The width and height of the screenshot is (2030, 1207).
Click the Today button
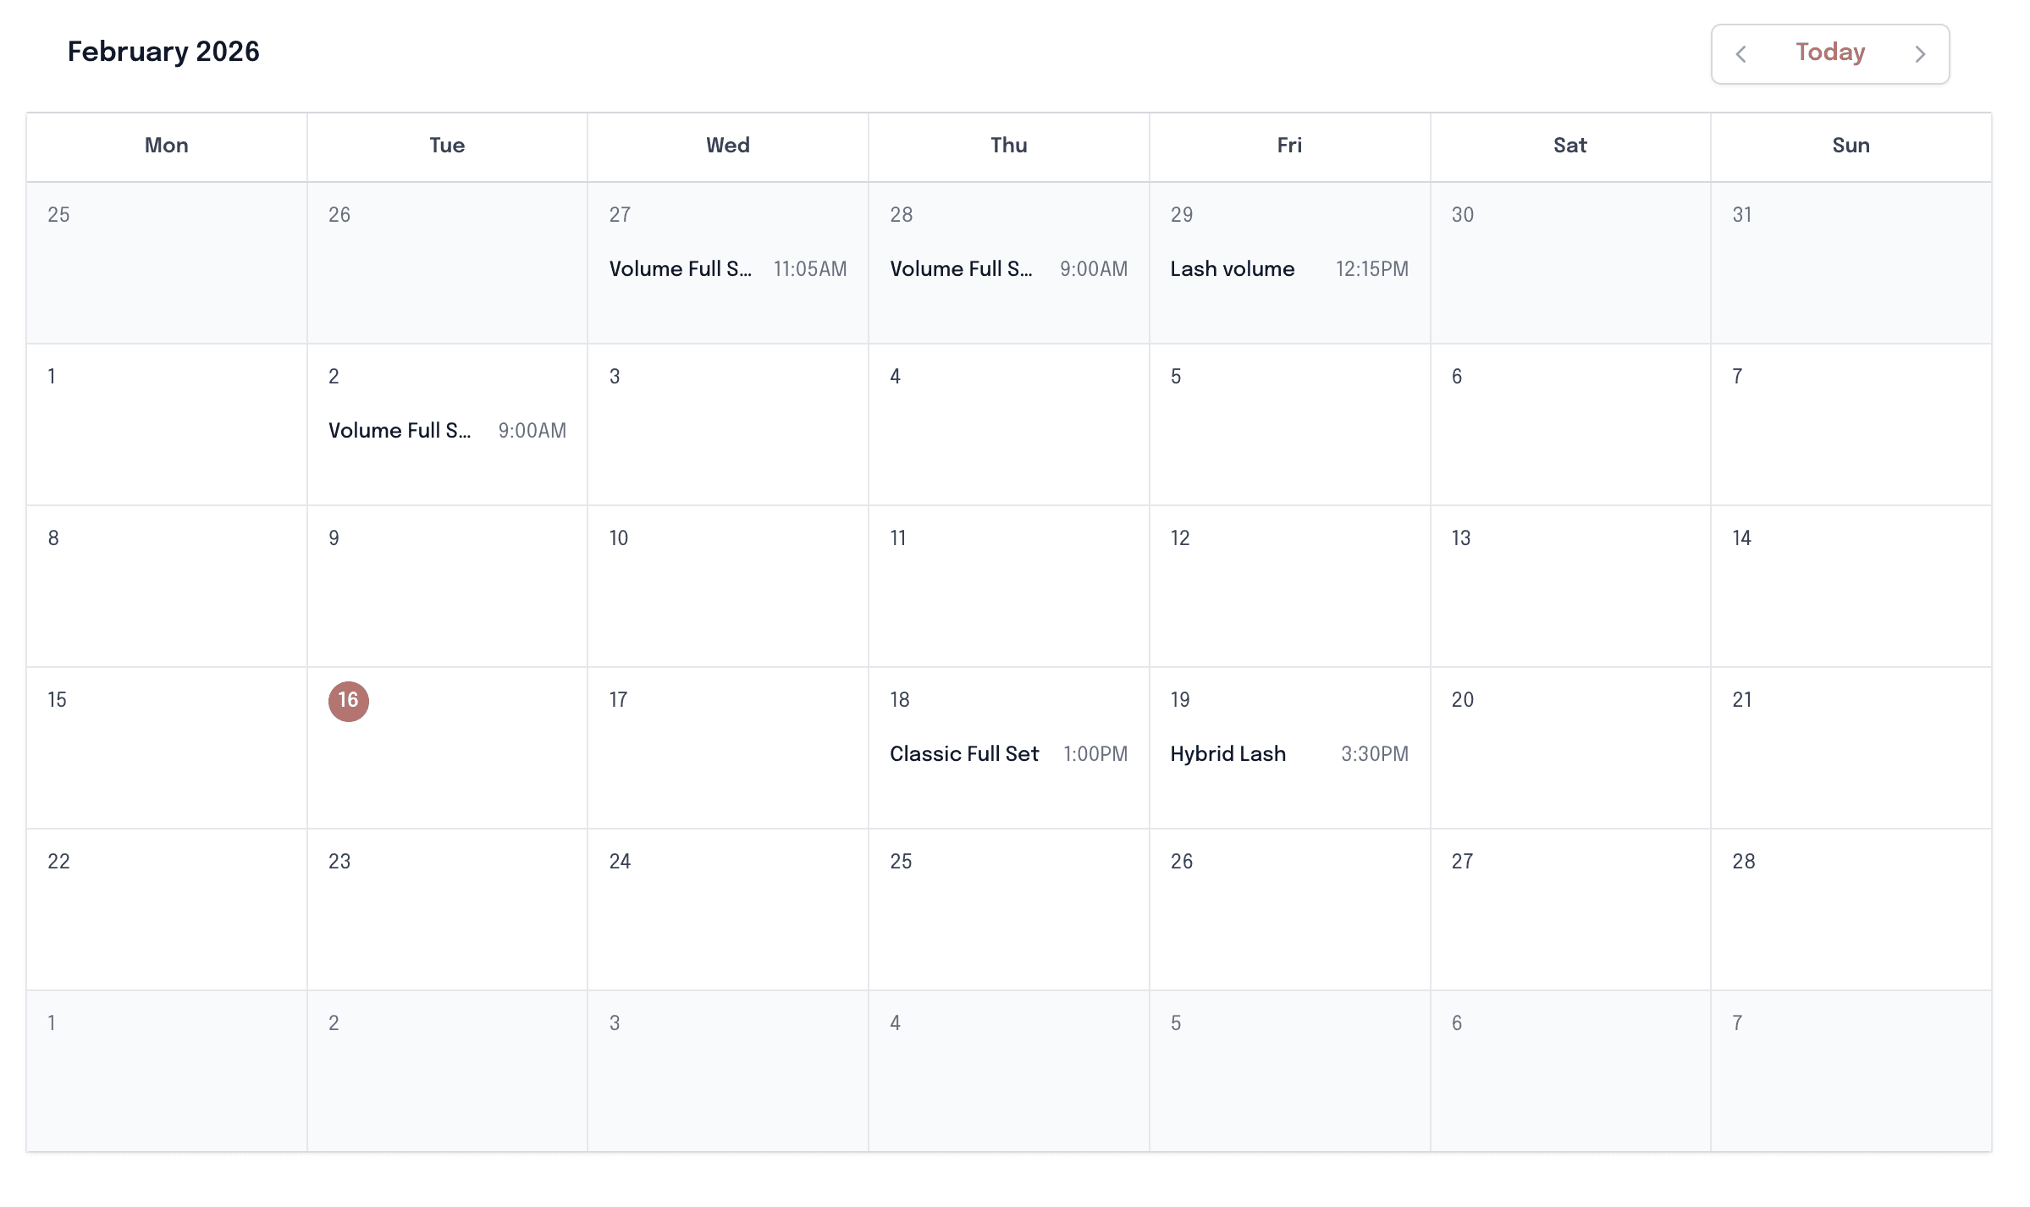coord(1829,52)
